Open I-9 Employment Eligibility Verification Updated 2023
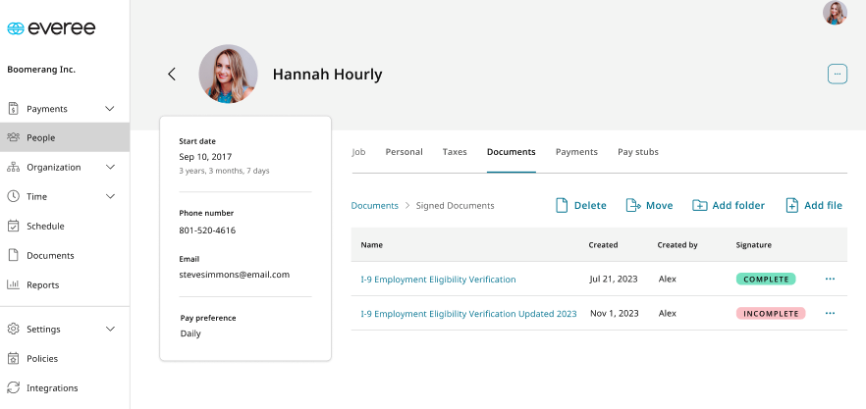The width and height of the screenshot is (866, 409). click(x=468, y=314)
